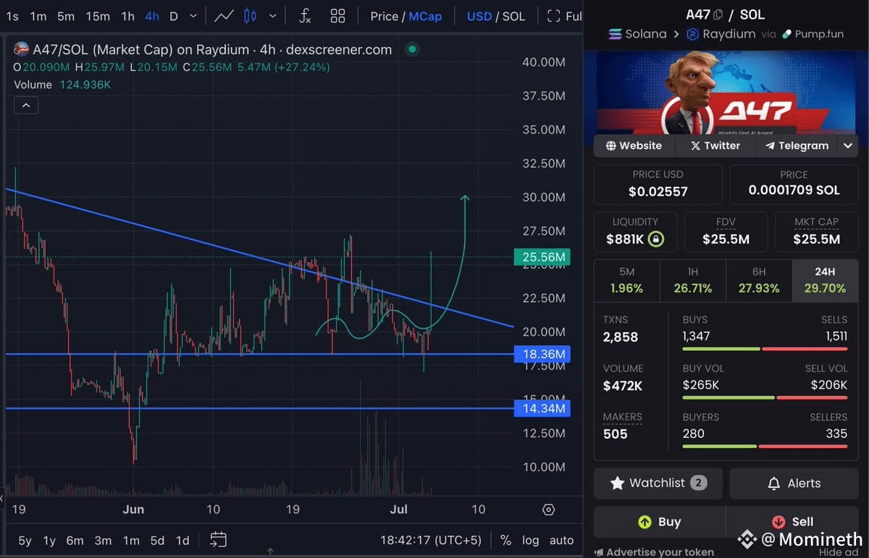This screenshot has height=558, width=869.
Task: Open the Alerts bell button
Action: click(794, 483)
